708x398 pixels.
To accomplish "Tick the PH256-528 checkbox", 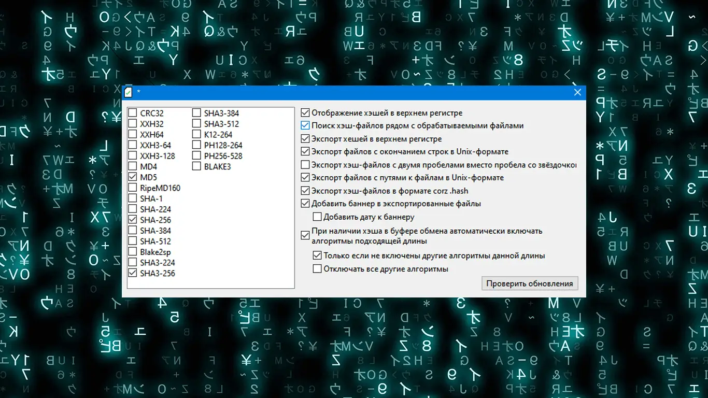I will (x=197, y=156).
